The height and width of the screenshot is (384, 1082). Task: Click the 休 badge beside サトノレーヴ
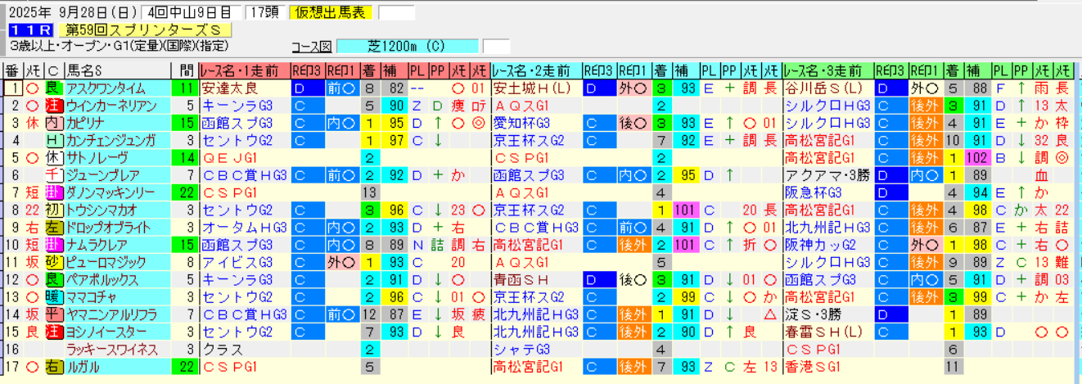click(53, 158)
